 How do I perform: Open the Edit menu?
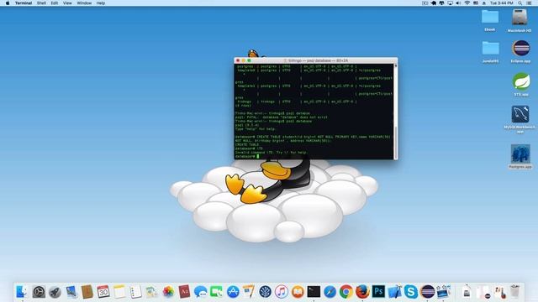tap(54, 3)
